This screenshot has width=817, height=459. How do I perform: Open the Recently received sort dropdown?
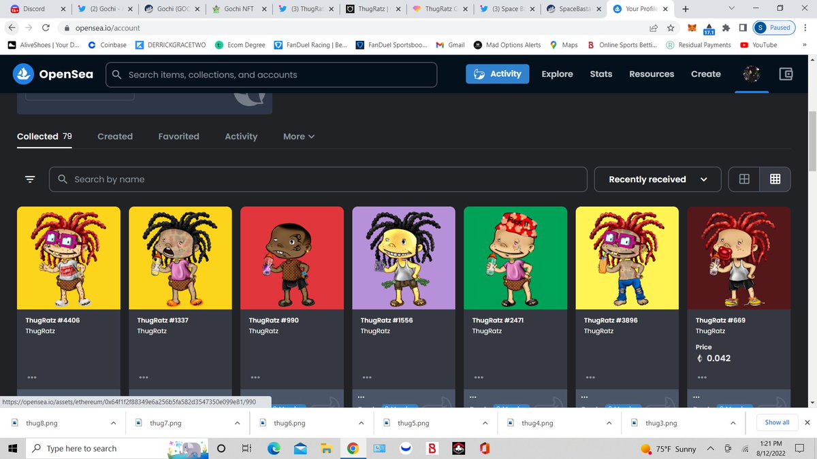[x=656, y=179]
